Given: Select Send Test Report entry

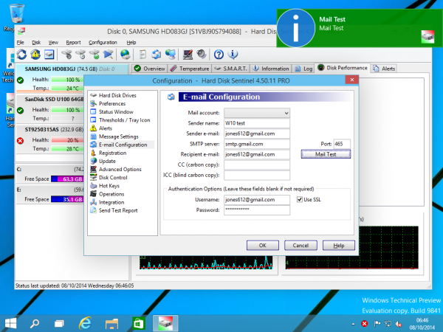Looking at the screenshot, I should 118,210.
